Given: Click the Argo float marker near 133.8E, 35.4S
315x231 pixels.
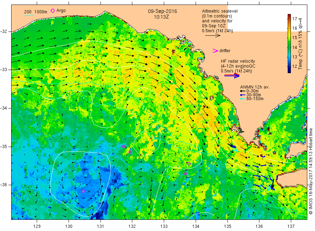Looking at the screenshot, I should pyautogui.click(x=189, y=163).
